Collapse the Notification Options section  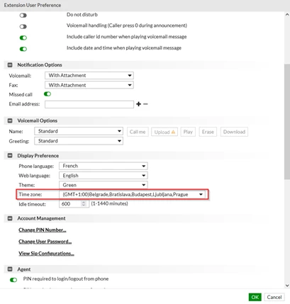(x=10, y=64)
